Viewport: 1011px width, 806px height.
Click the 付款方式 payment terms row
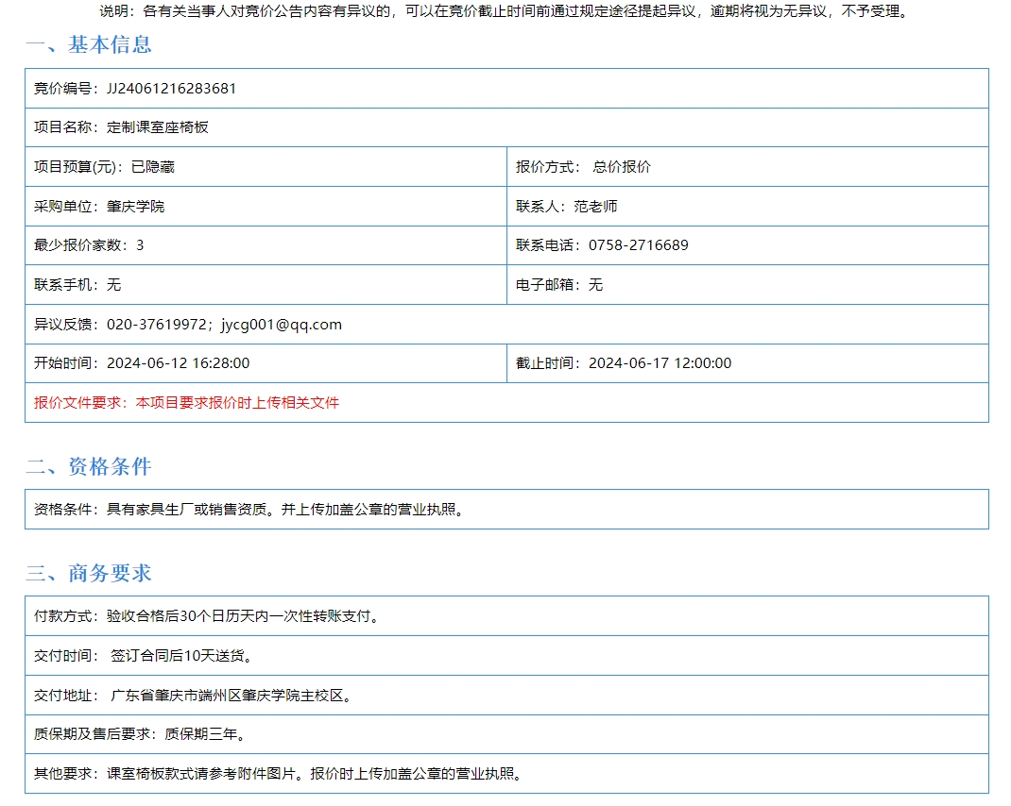click(208, 616)
